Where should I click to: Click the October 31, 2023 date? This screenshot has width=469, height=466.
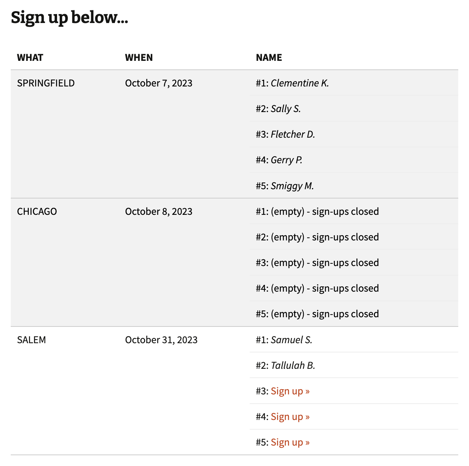[x=161, y=340]
